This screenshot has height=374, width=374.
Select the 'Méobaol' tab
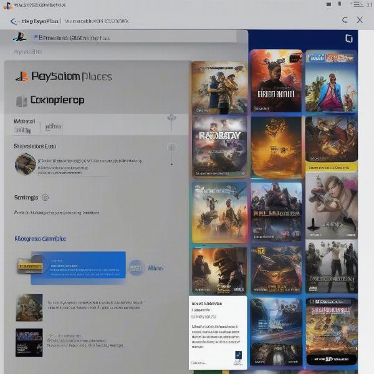24,122
